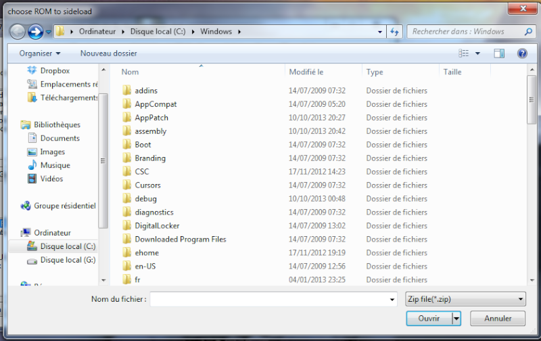This screenshot has height=341, width=541.
Task: Click Nouveau dossier button
Action: click(x=108, y=53)
